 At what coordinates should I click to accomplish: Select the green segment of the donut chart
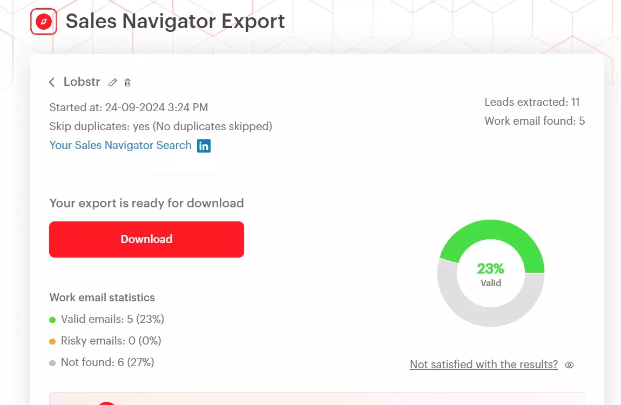(x=490, y=227)
